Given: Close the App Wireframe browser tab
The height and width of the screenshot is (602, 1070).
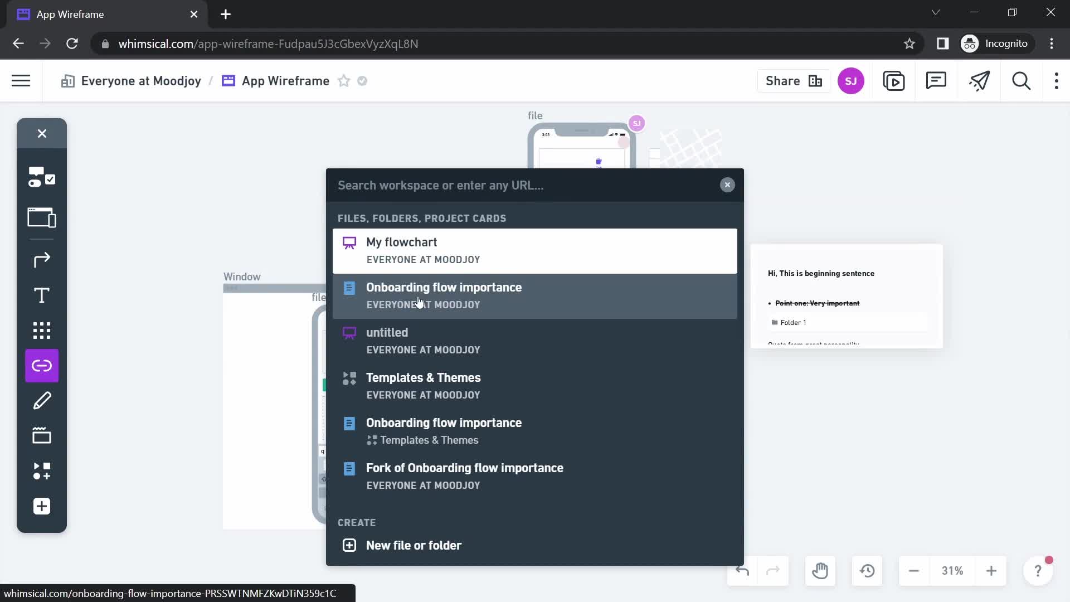Looking at the screenshot, I should click(x=194, y=14).
